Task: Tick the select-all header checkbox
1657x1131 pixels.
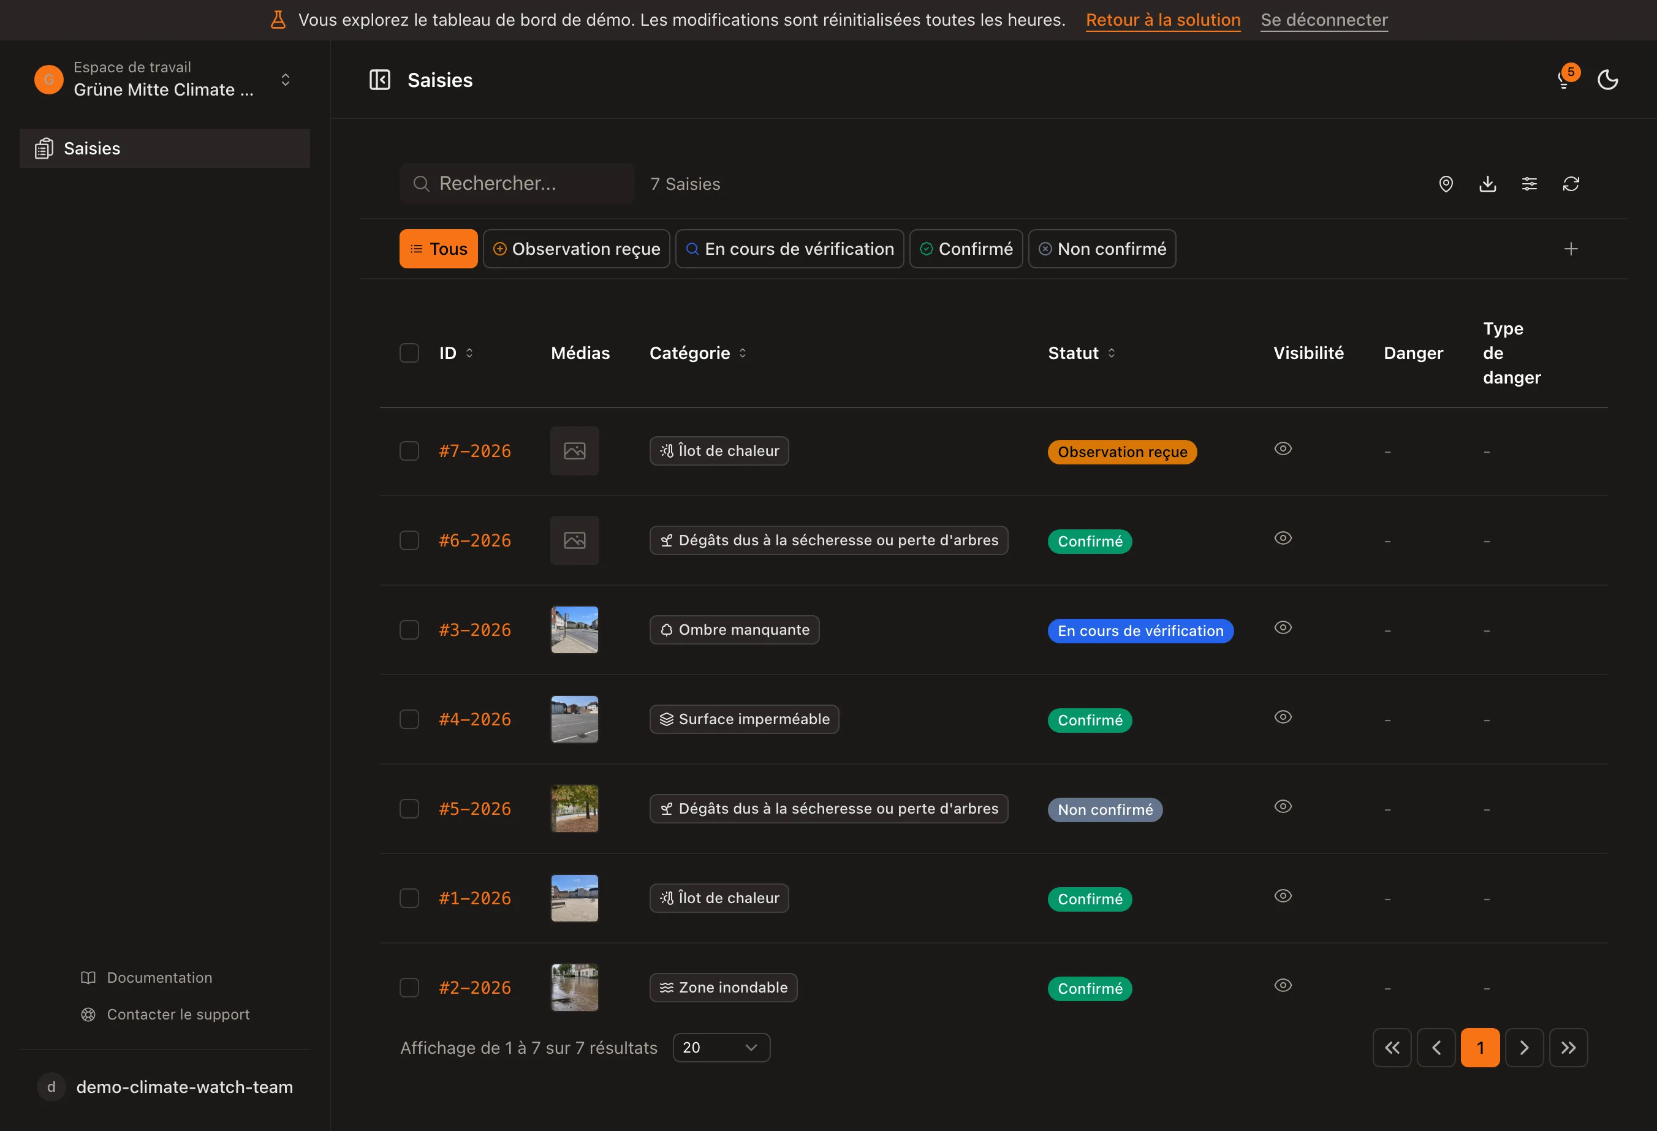Action: click(x=409, y=353)
